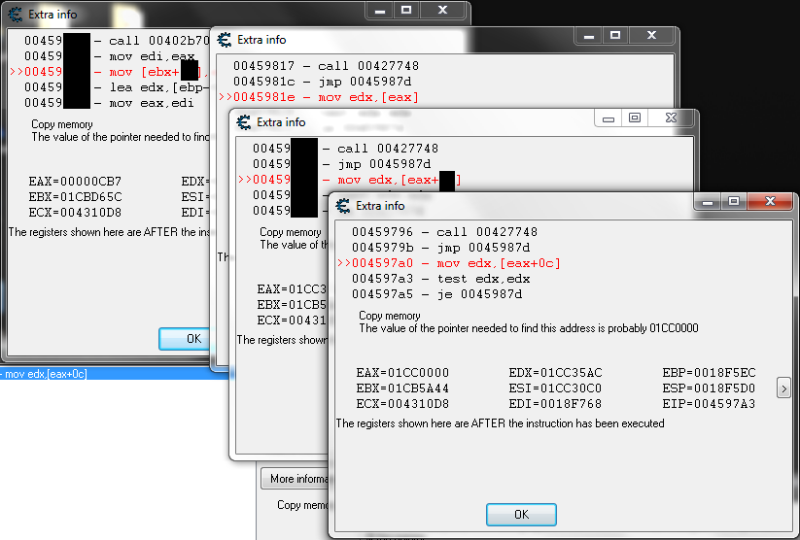This screenshot has height=540, width=800.
Task: Click 'Copy memory' in the back-left Extra info window
Action: [62, 124]
